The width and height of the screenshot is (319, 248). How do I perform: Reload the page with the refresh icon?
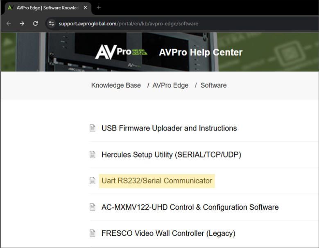click(x=35, y=24)
